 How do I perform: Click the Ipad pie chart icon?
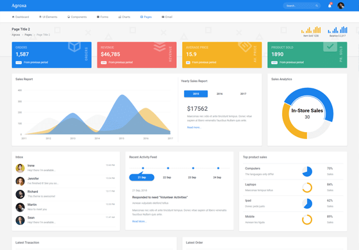307,204
